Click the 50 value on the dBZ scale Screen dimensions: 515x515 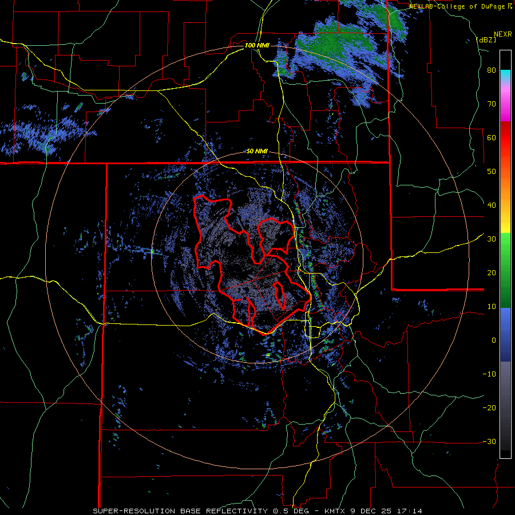click(x=492, y=172)
